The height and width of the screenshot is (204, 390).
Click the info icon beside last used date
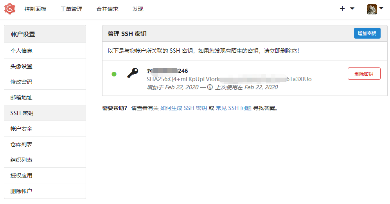pyautogui.click(x=210, y=87)
